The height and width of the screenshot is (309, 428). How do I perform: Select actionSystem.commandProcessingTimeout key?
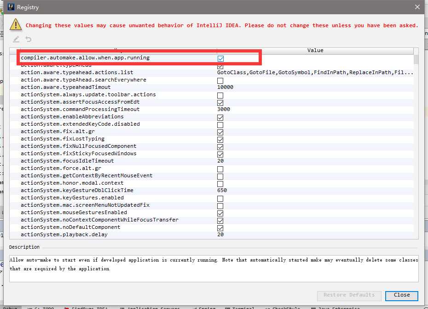click(80, 109)
